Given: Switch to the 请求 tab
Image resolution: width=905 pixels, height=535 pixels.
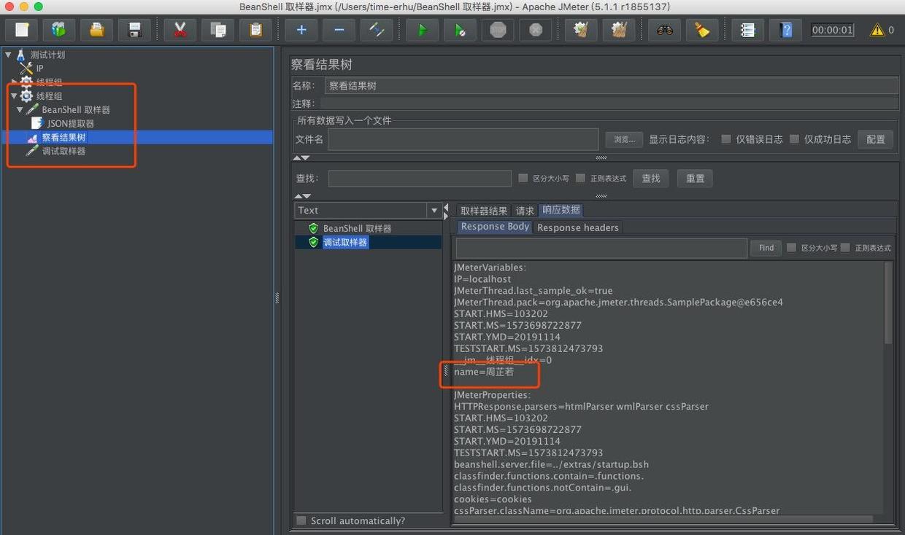Looking at the screenshot, I should coord(525,211).
